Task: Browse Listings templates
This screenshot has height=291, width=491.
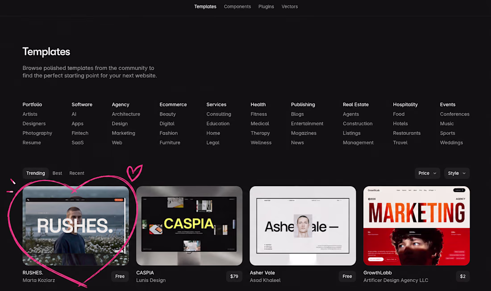Action: coord(352,133)
